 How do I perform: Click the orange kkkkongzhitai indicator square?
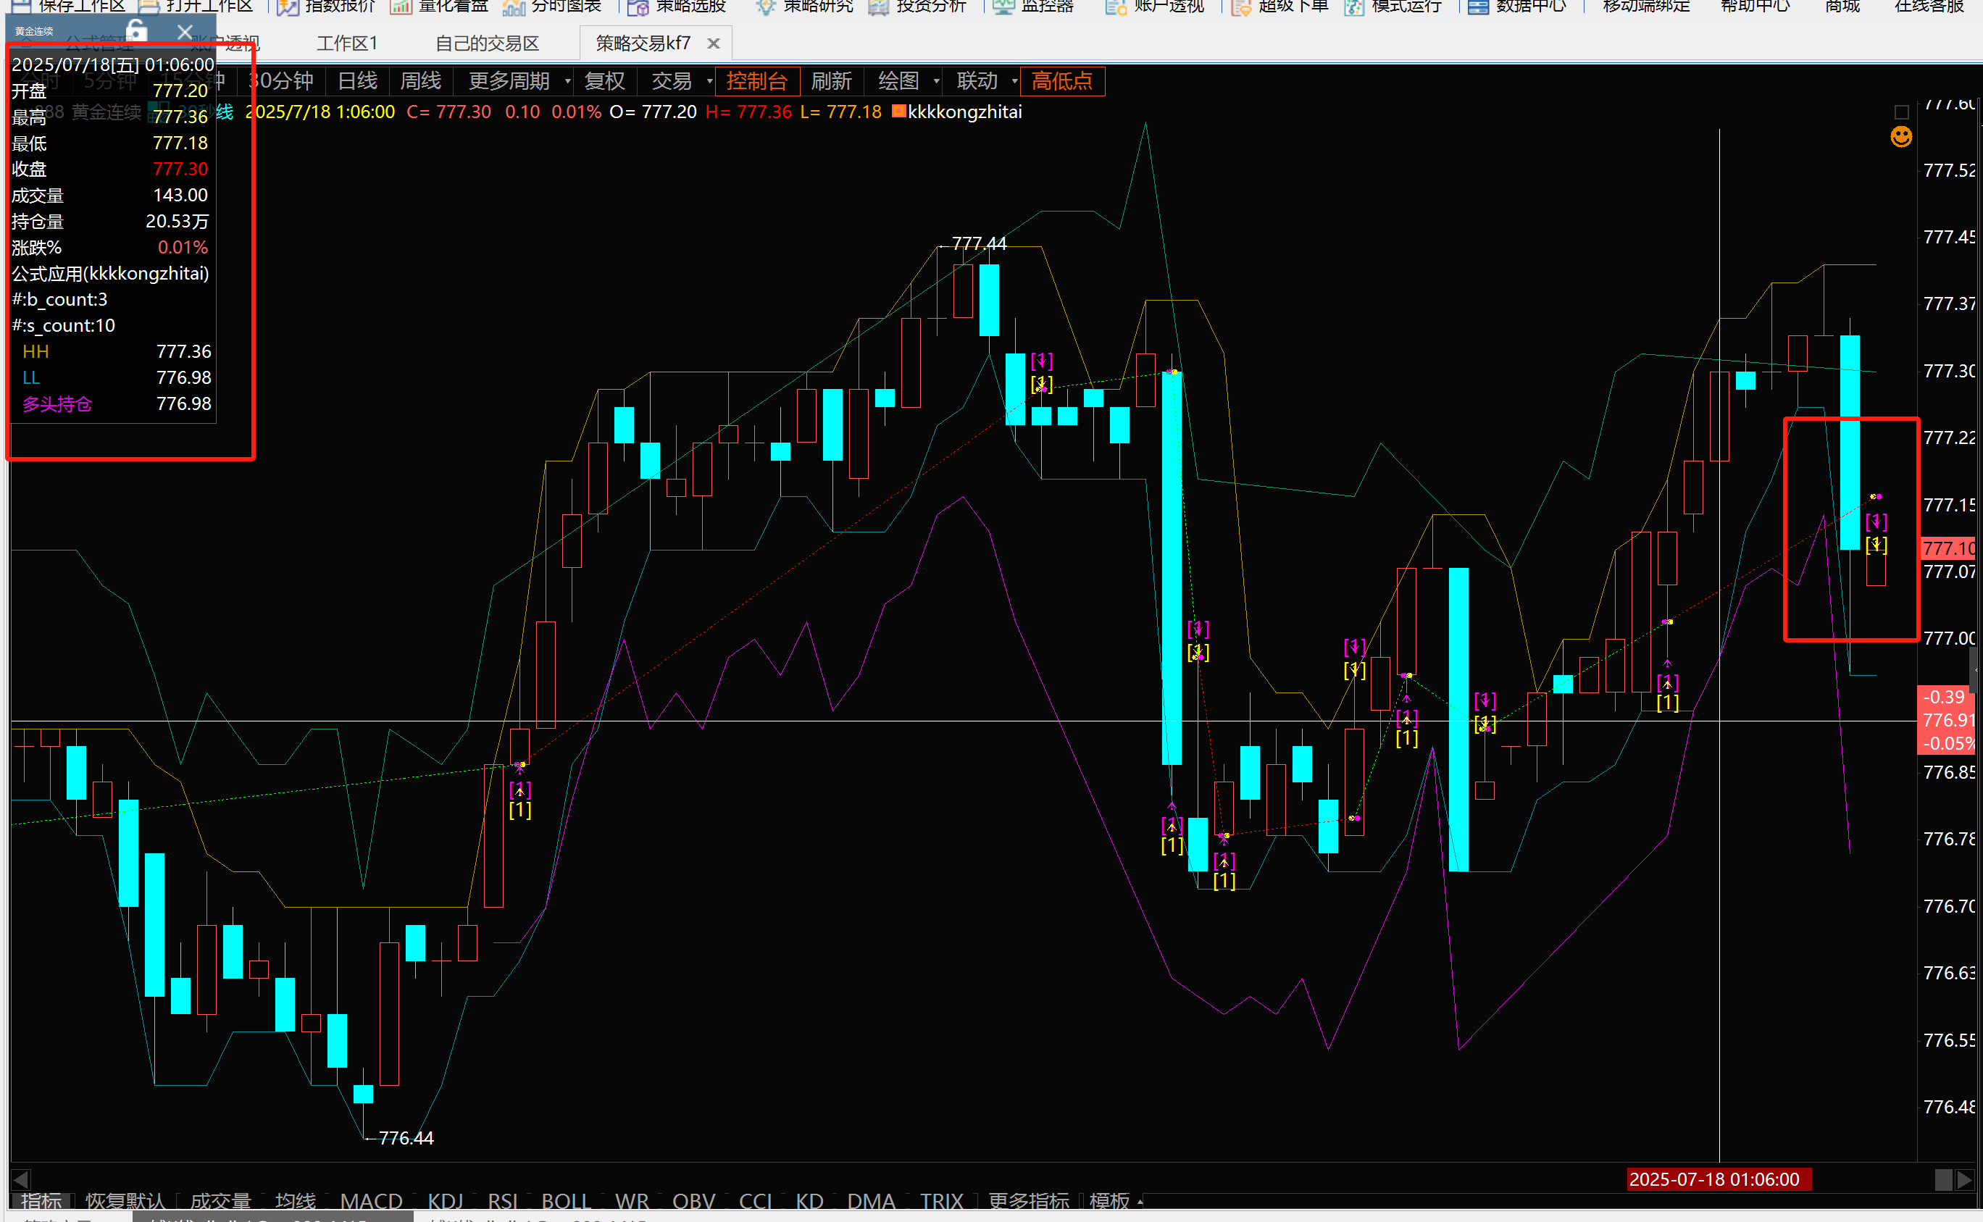point(898,112)
